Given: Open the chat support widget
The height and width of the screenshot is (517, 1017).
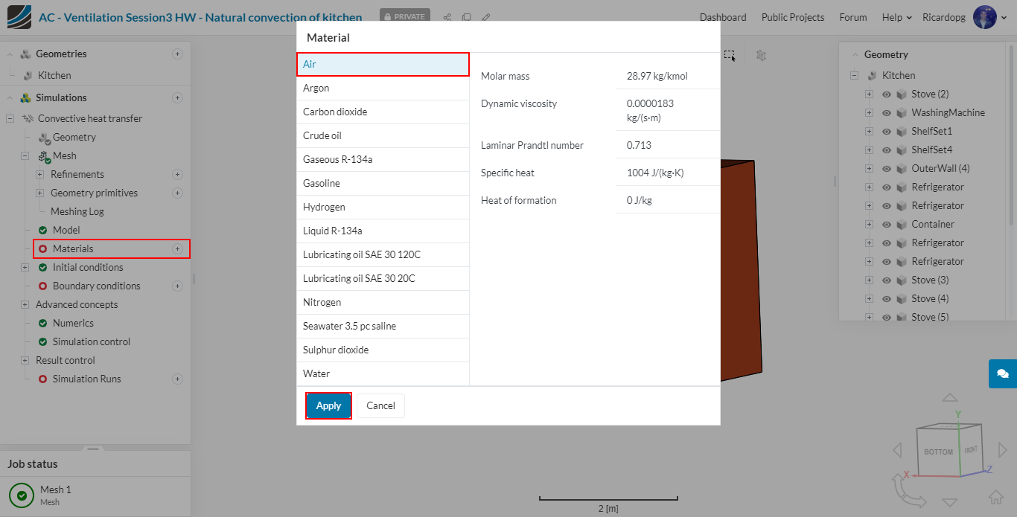Looking at the screenshot, I should click(1002, 373).
